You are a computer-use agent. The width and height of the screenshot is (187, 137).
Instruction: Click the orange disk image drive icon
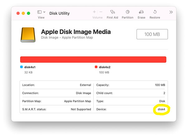click(28, 35)
